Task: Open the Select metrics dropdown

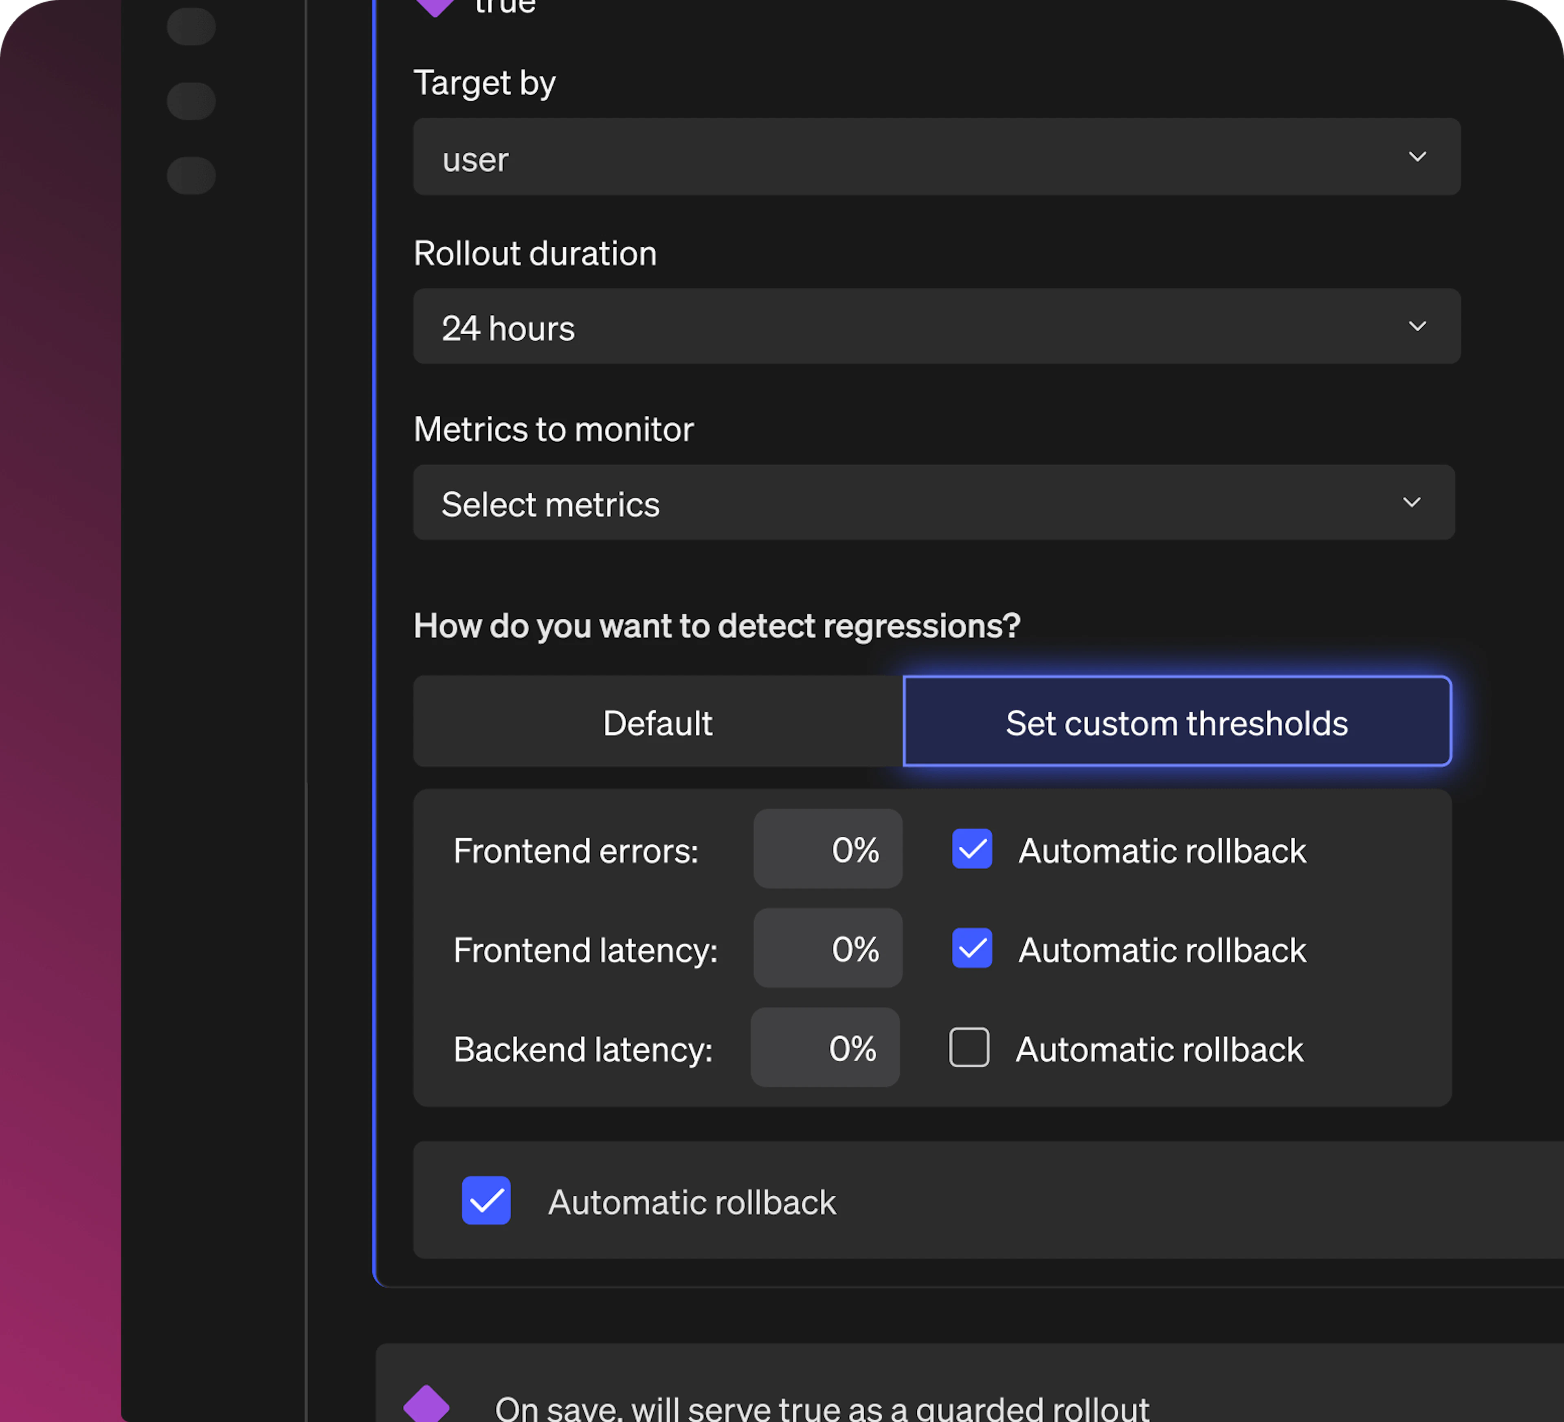Action: 933,502
